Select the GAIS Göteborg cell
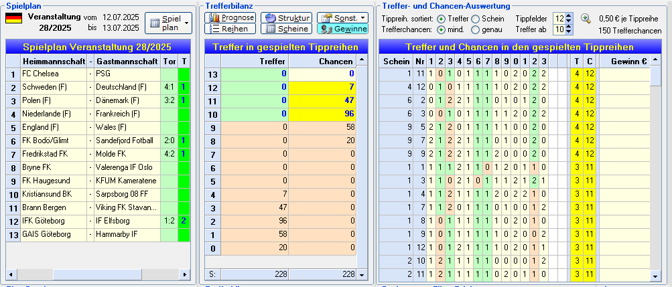Viewport: 672px width, 287px height. tap(54, 234)
